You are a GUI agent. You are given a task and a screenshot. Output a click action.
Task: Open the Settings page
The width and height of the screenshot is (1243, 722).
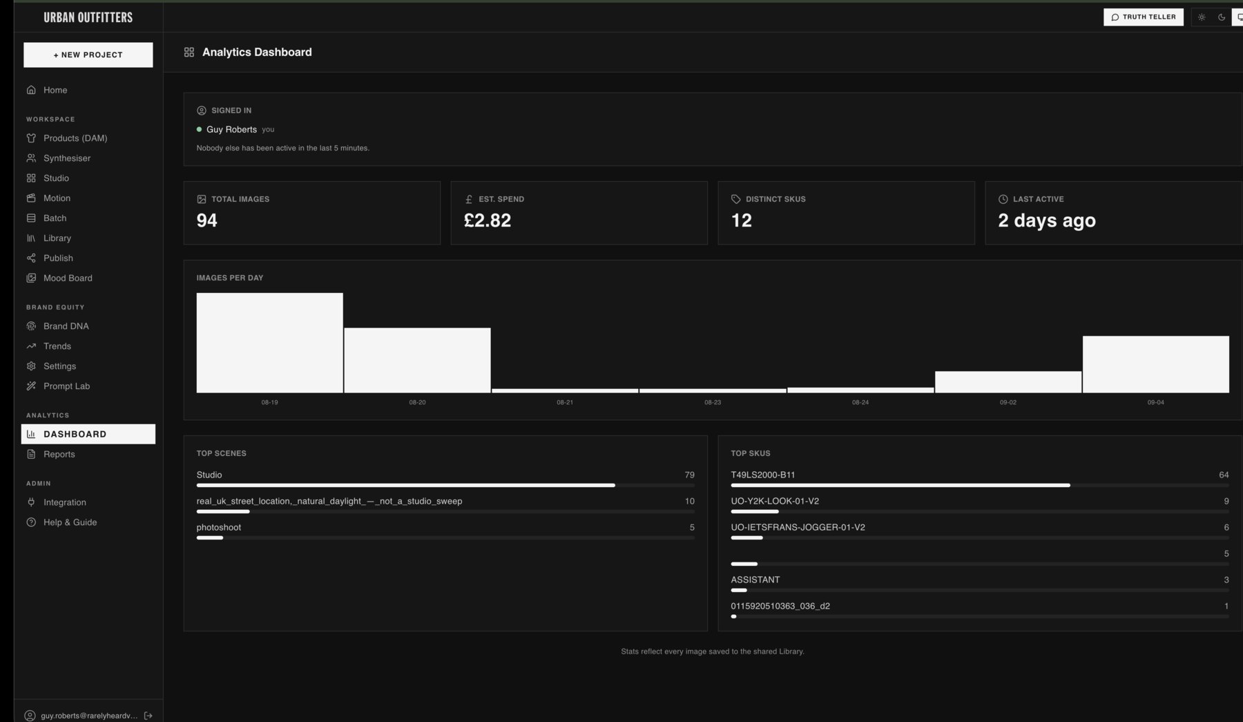point(88,366)
